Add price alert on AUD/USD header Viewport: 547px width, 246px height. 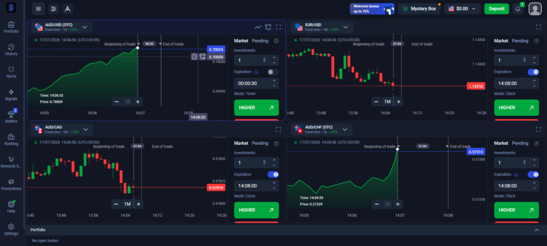(268, 27)
